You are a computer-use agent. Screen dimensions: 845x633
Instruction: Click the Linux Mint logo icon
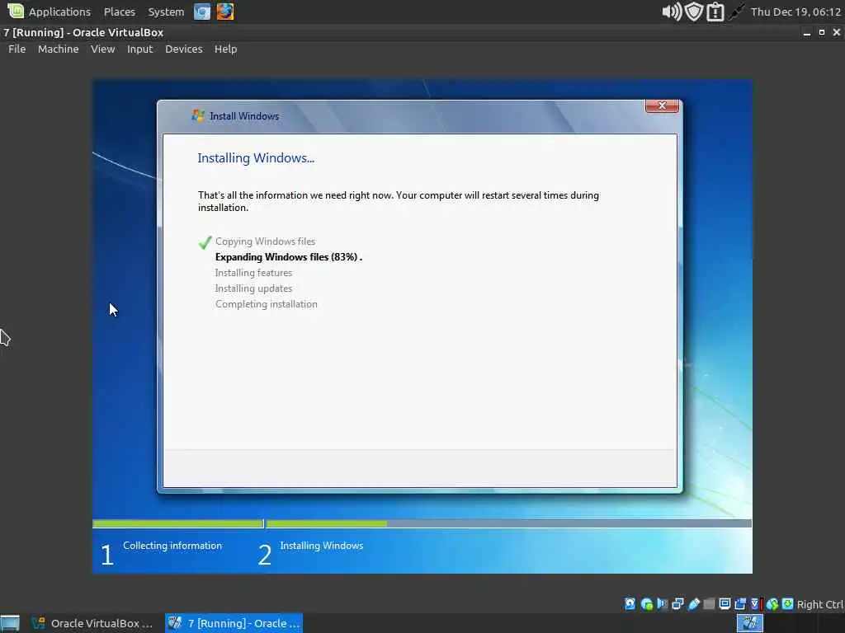click(15, 11)
